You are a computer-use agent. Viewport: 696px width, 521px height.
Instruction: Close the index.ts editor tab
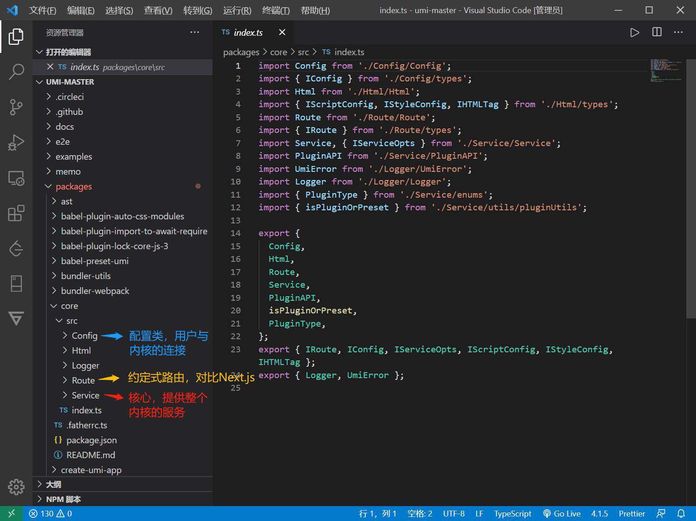coord(282,32)
